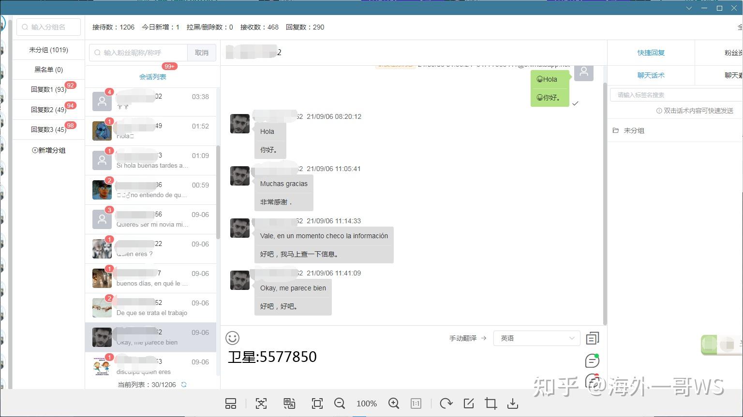Click the 请输入标签名搜索 field
This screenshot has height=417, width=743.
[676, 95]
